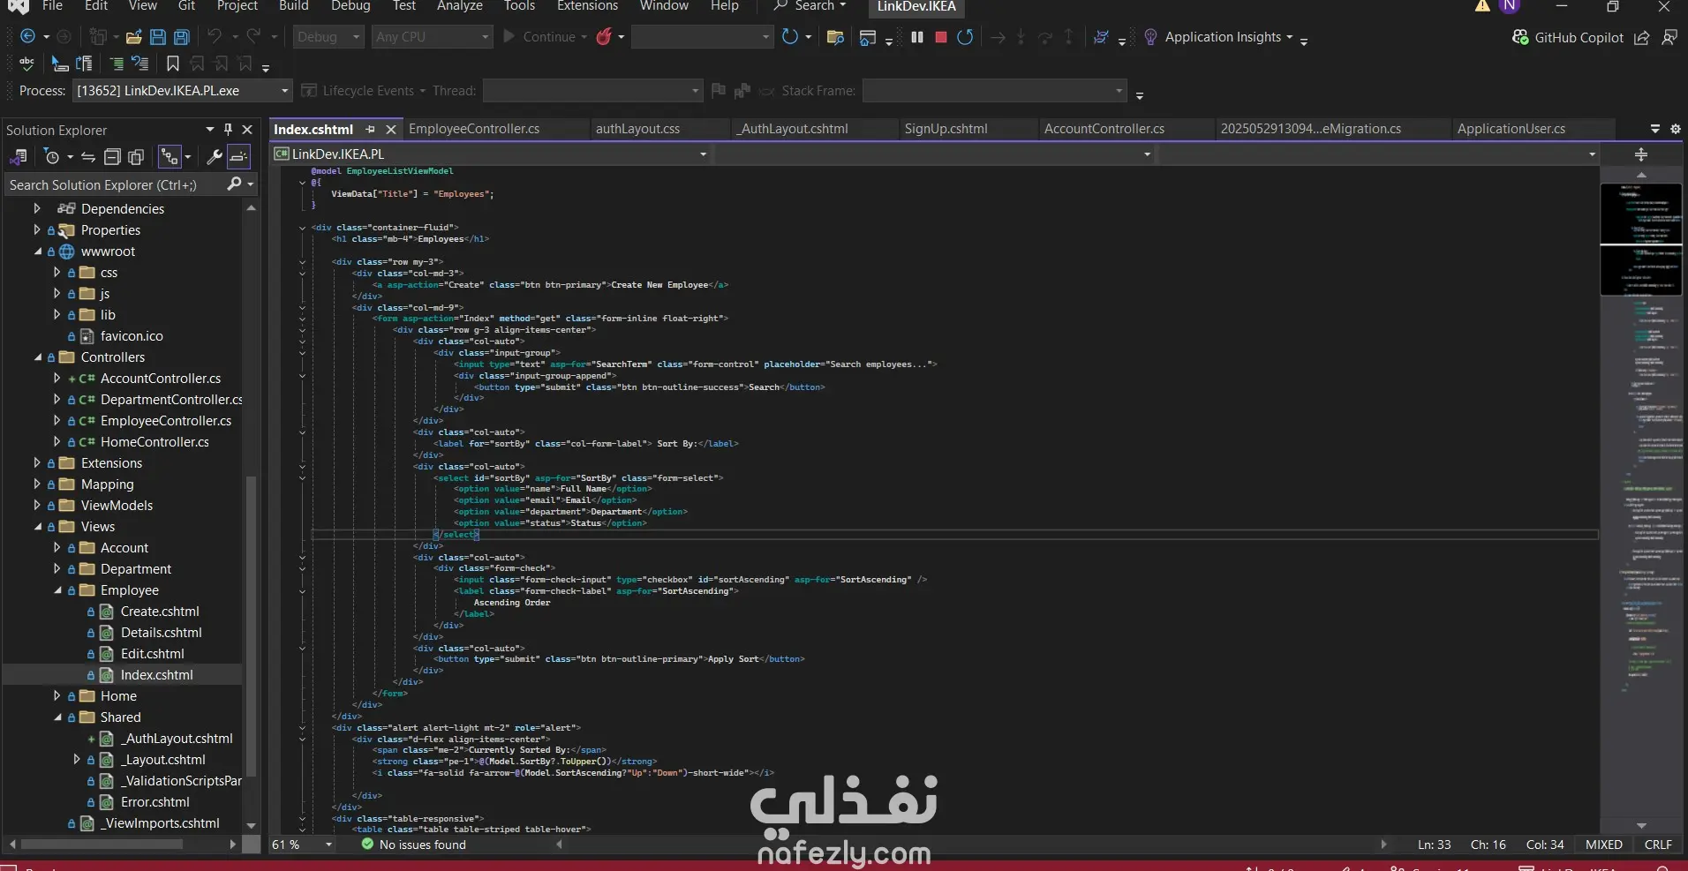Image resolution: width=1688 pixels, height=871 pixels.
Task: Click the CRLF line ending indicator
Action: coord(1658,845)
